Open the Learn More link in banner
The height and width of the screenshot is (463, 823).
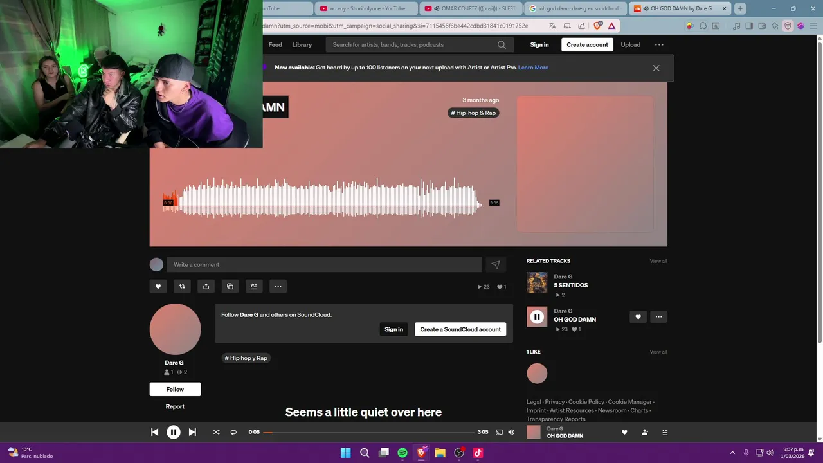(x=533, y=68)
